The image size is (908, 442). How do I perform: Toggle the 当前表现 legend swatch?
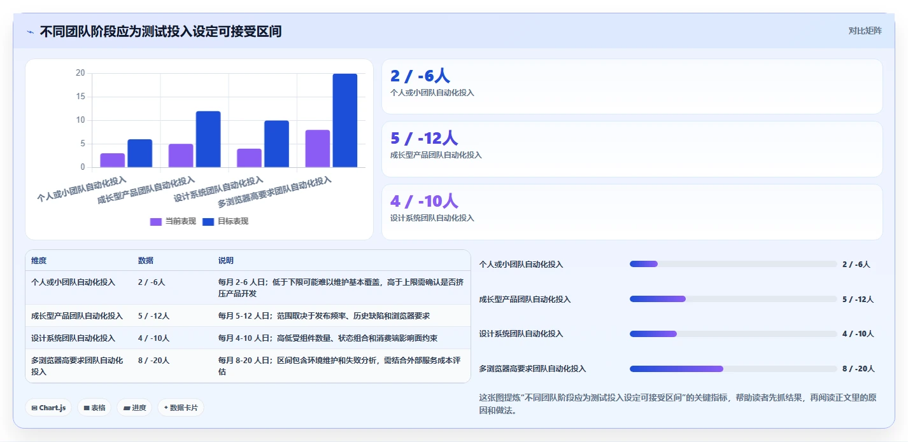pos(156,221)
